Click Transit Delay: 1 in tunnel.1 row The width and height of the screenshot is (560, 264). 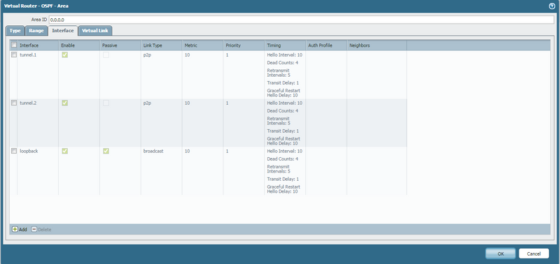pos(283,82)
